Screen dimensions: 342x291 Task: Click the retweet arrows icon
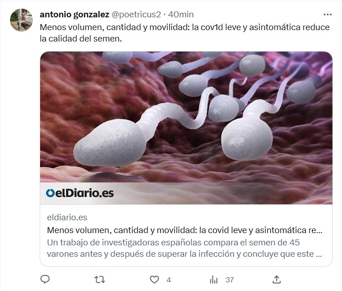(x=100, y=280)
